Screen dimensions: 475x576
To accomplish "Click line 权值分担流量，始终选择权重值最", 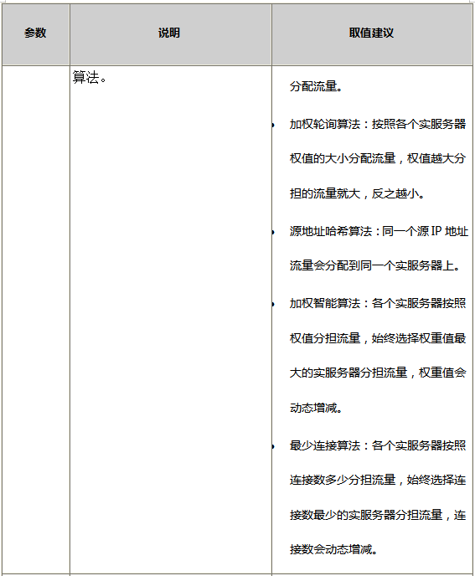I will tap(378, 338).
